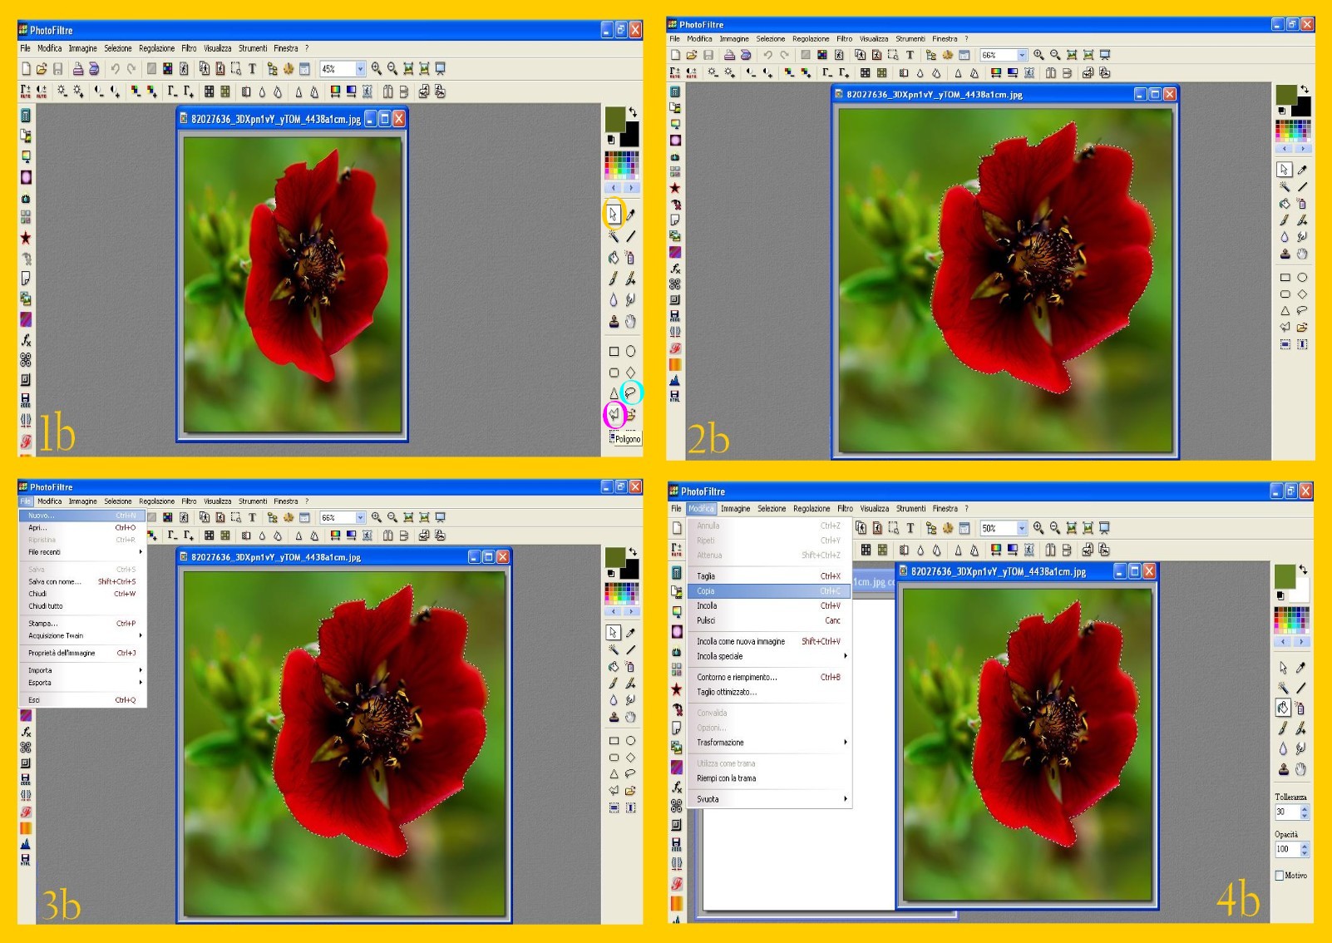Click Salva con nome... in the File menu
Viewport: 1332px width, 943px height.
click(55, 581)
